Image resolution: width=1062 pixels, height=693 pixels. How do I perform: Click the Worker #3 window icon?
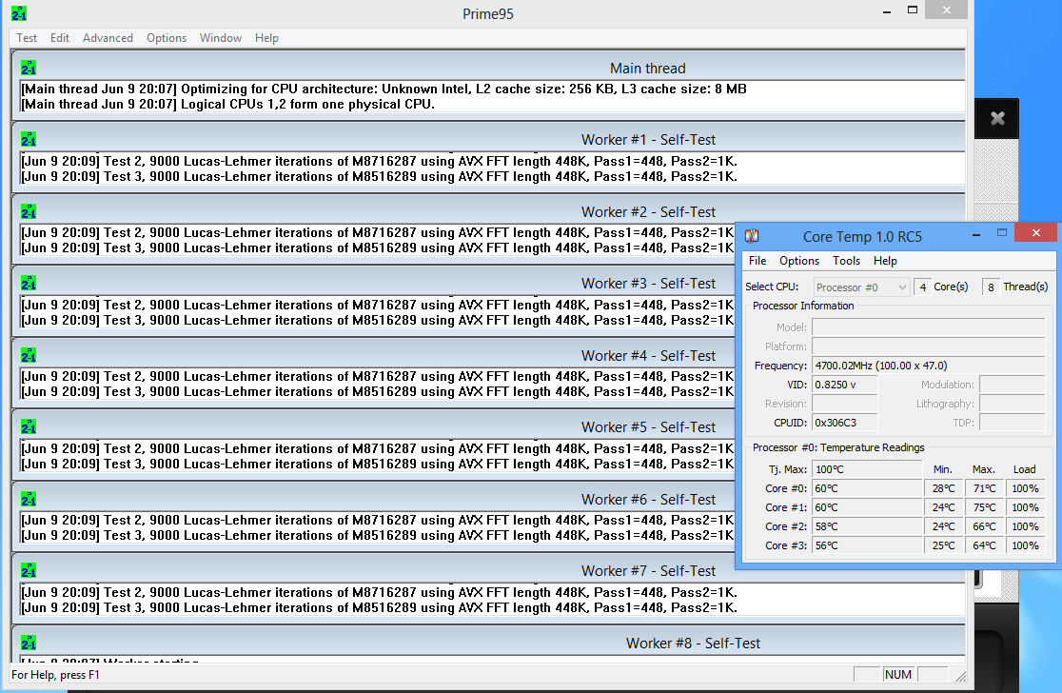(x=29, y=283)
